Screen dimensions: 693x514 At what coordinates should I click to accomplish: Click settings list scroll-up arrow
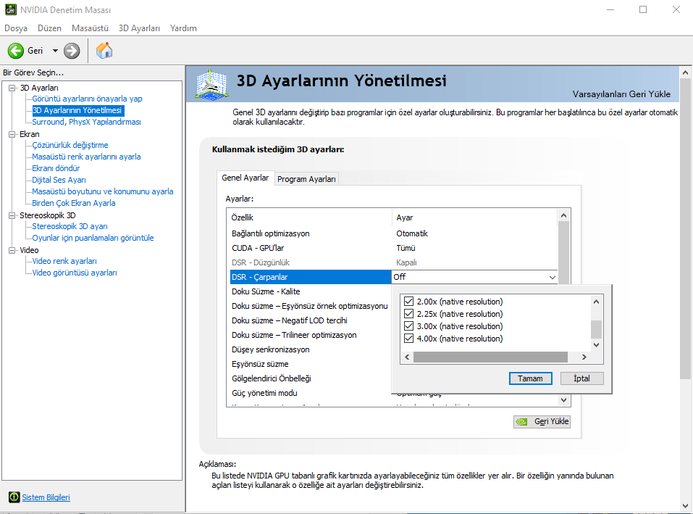pos(563,215)
